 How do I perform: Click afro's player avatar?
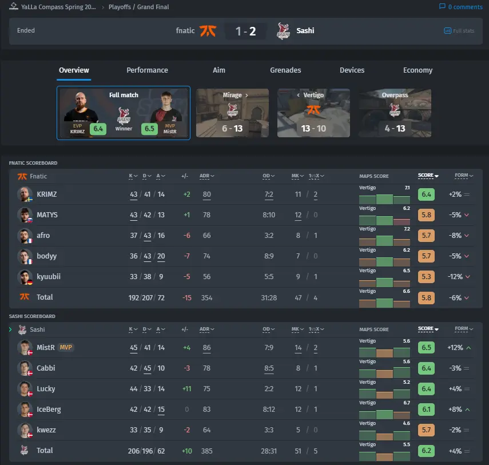[x=25, y=235]
